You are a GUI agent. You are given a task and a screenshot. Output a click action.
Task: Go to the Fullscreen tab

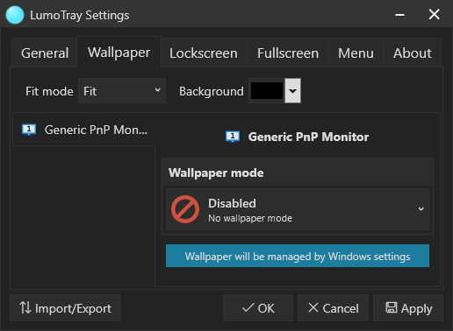click(x=288, y=53)
